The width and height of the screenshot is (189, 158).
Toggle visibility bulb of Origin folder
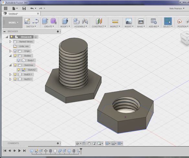(15, 51)
